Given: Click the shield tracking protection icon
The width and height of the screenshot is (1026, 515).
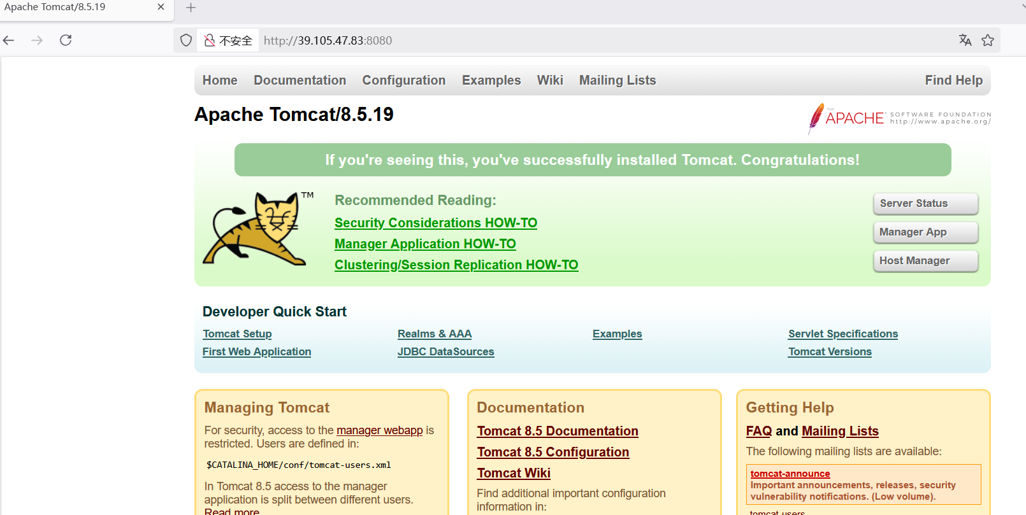Looking at the screenshot, I should pyautogui.click(x=186, y=40).
